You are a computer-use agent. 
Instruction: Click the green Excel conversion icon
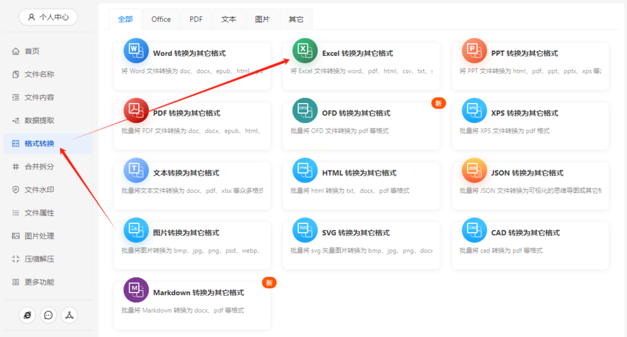pos(305,51)
